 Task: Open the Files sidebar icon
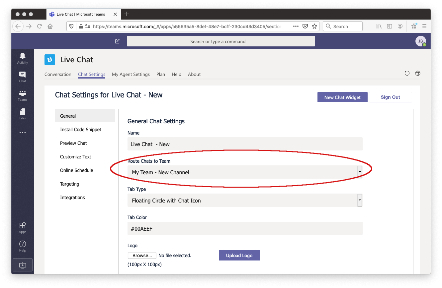point(23,114)
